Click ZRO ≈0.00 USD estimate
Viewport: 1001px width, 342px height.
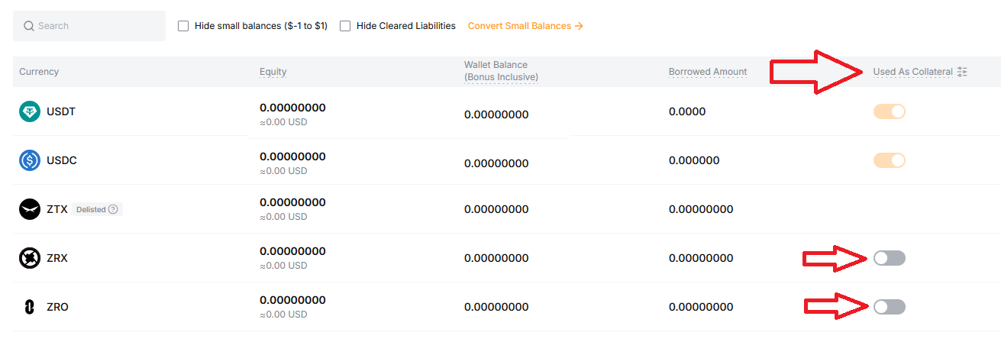click(283, 315)
